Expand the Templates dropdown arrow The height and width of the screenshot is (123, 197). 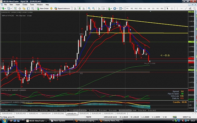pos(123,8)
